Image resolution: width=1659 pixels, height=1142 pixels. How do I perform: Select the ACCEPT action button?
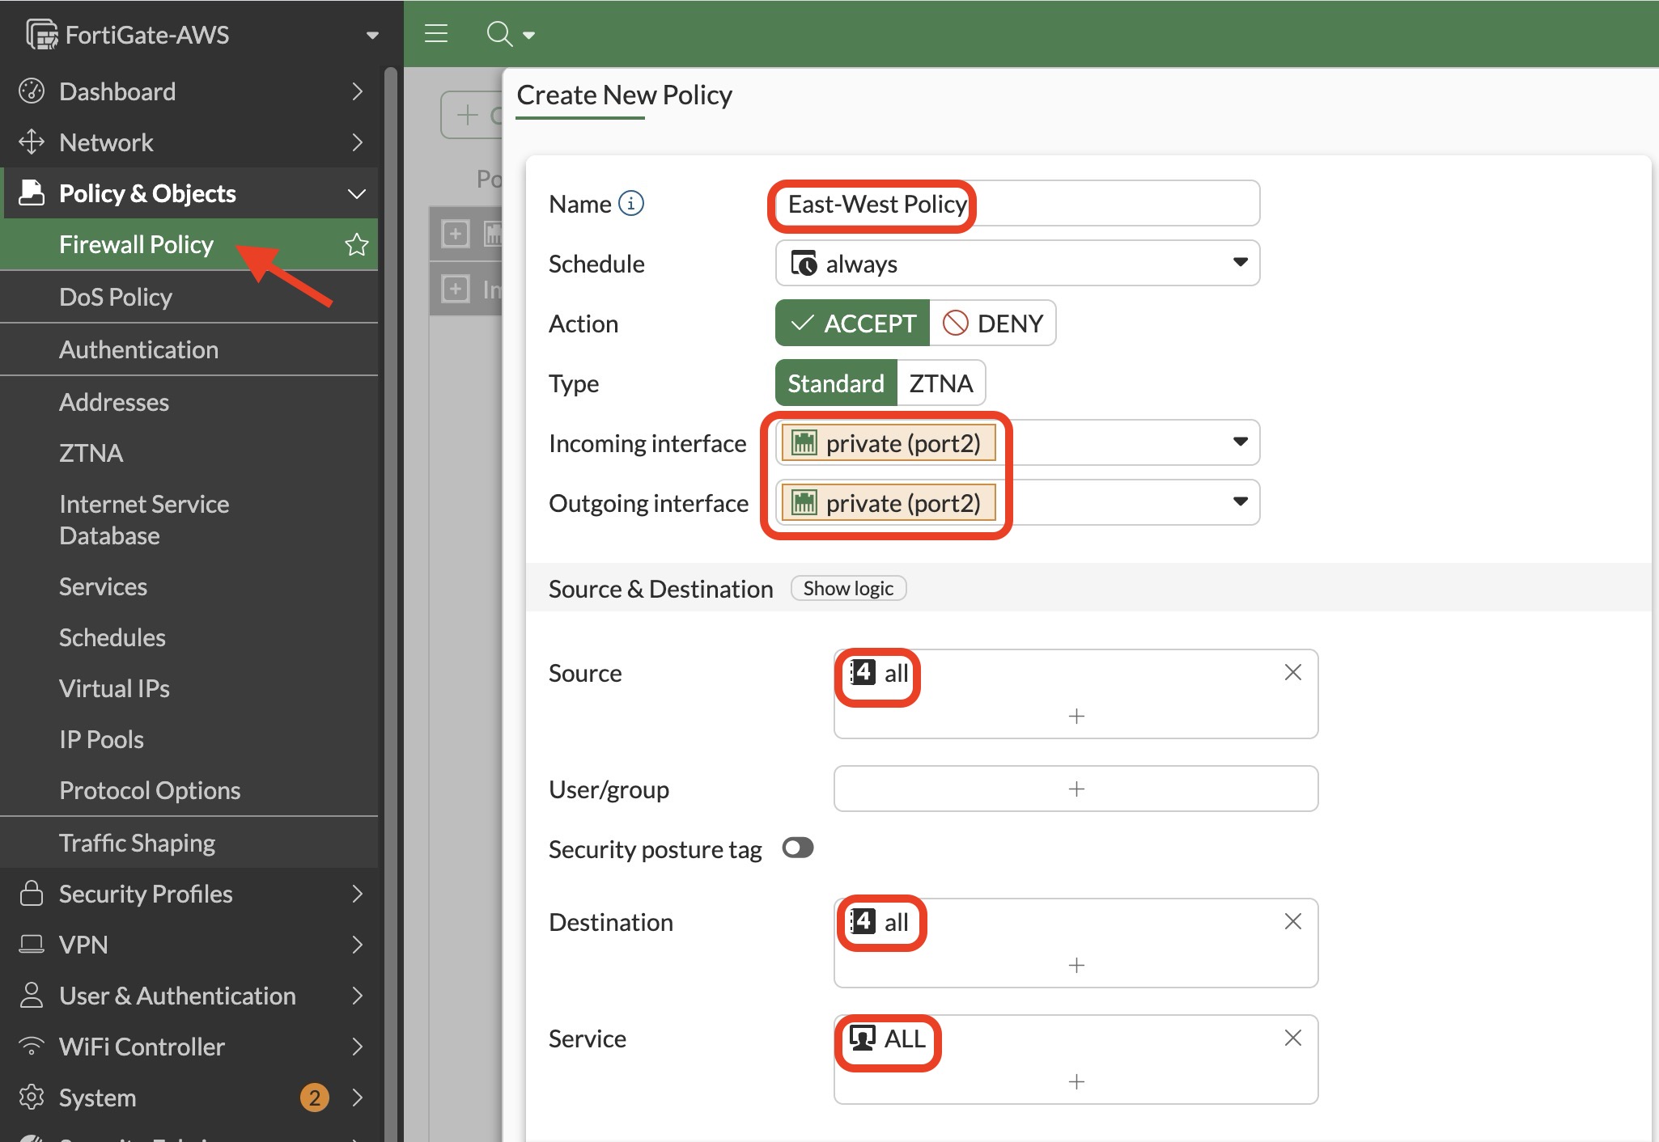pyautogui.click(x=852, y=323)
